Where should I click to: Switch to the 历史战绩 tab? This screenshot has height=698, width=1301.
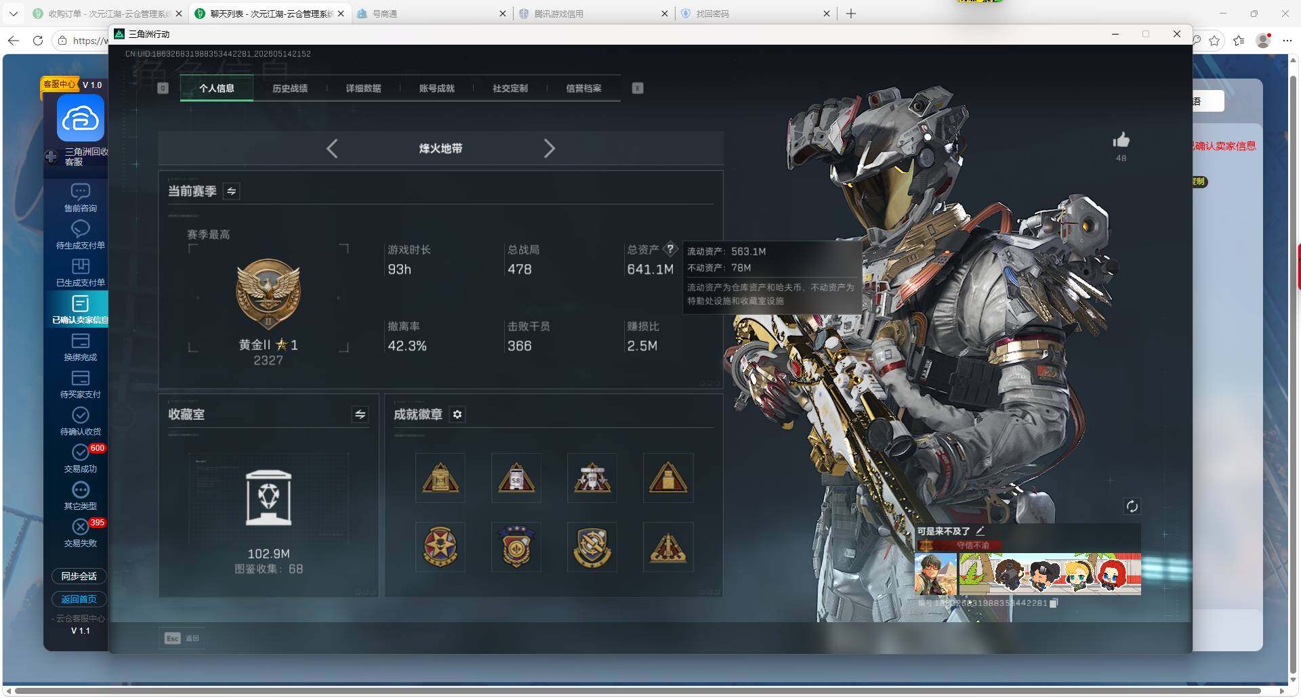290,88
